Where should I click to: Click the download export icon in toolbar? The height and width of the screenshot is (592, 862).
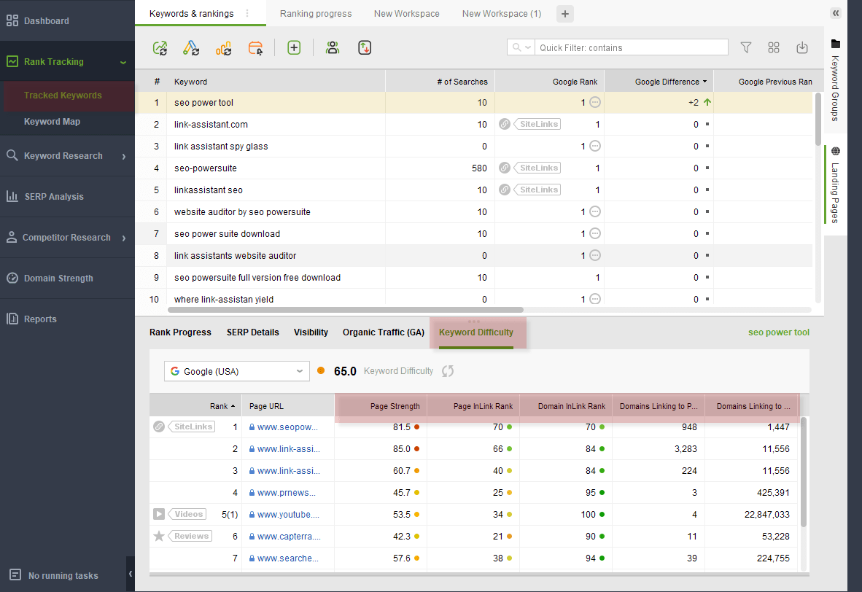point(802,48)
